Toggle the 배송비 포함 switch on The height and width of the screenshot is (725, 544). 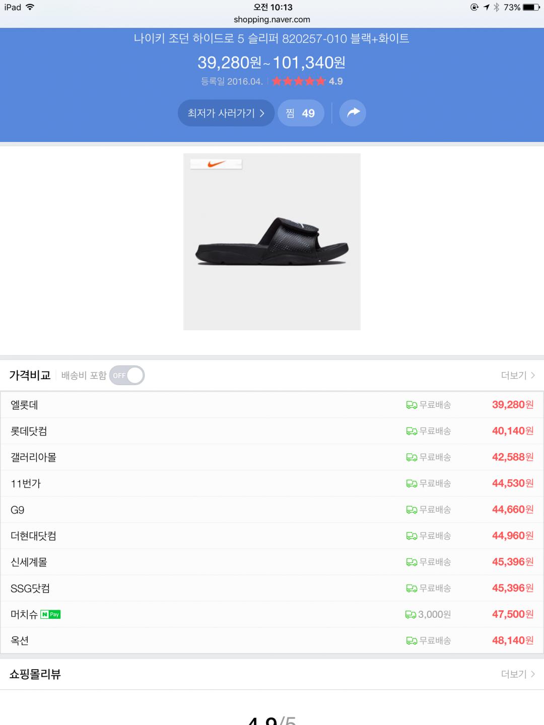tap(127, 376)
